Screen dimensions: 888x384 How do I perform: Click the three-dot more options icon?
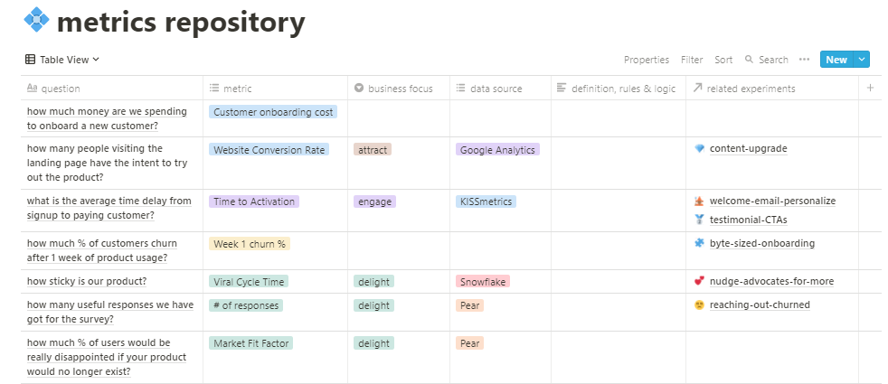[x=804, y=60]
